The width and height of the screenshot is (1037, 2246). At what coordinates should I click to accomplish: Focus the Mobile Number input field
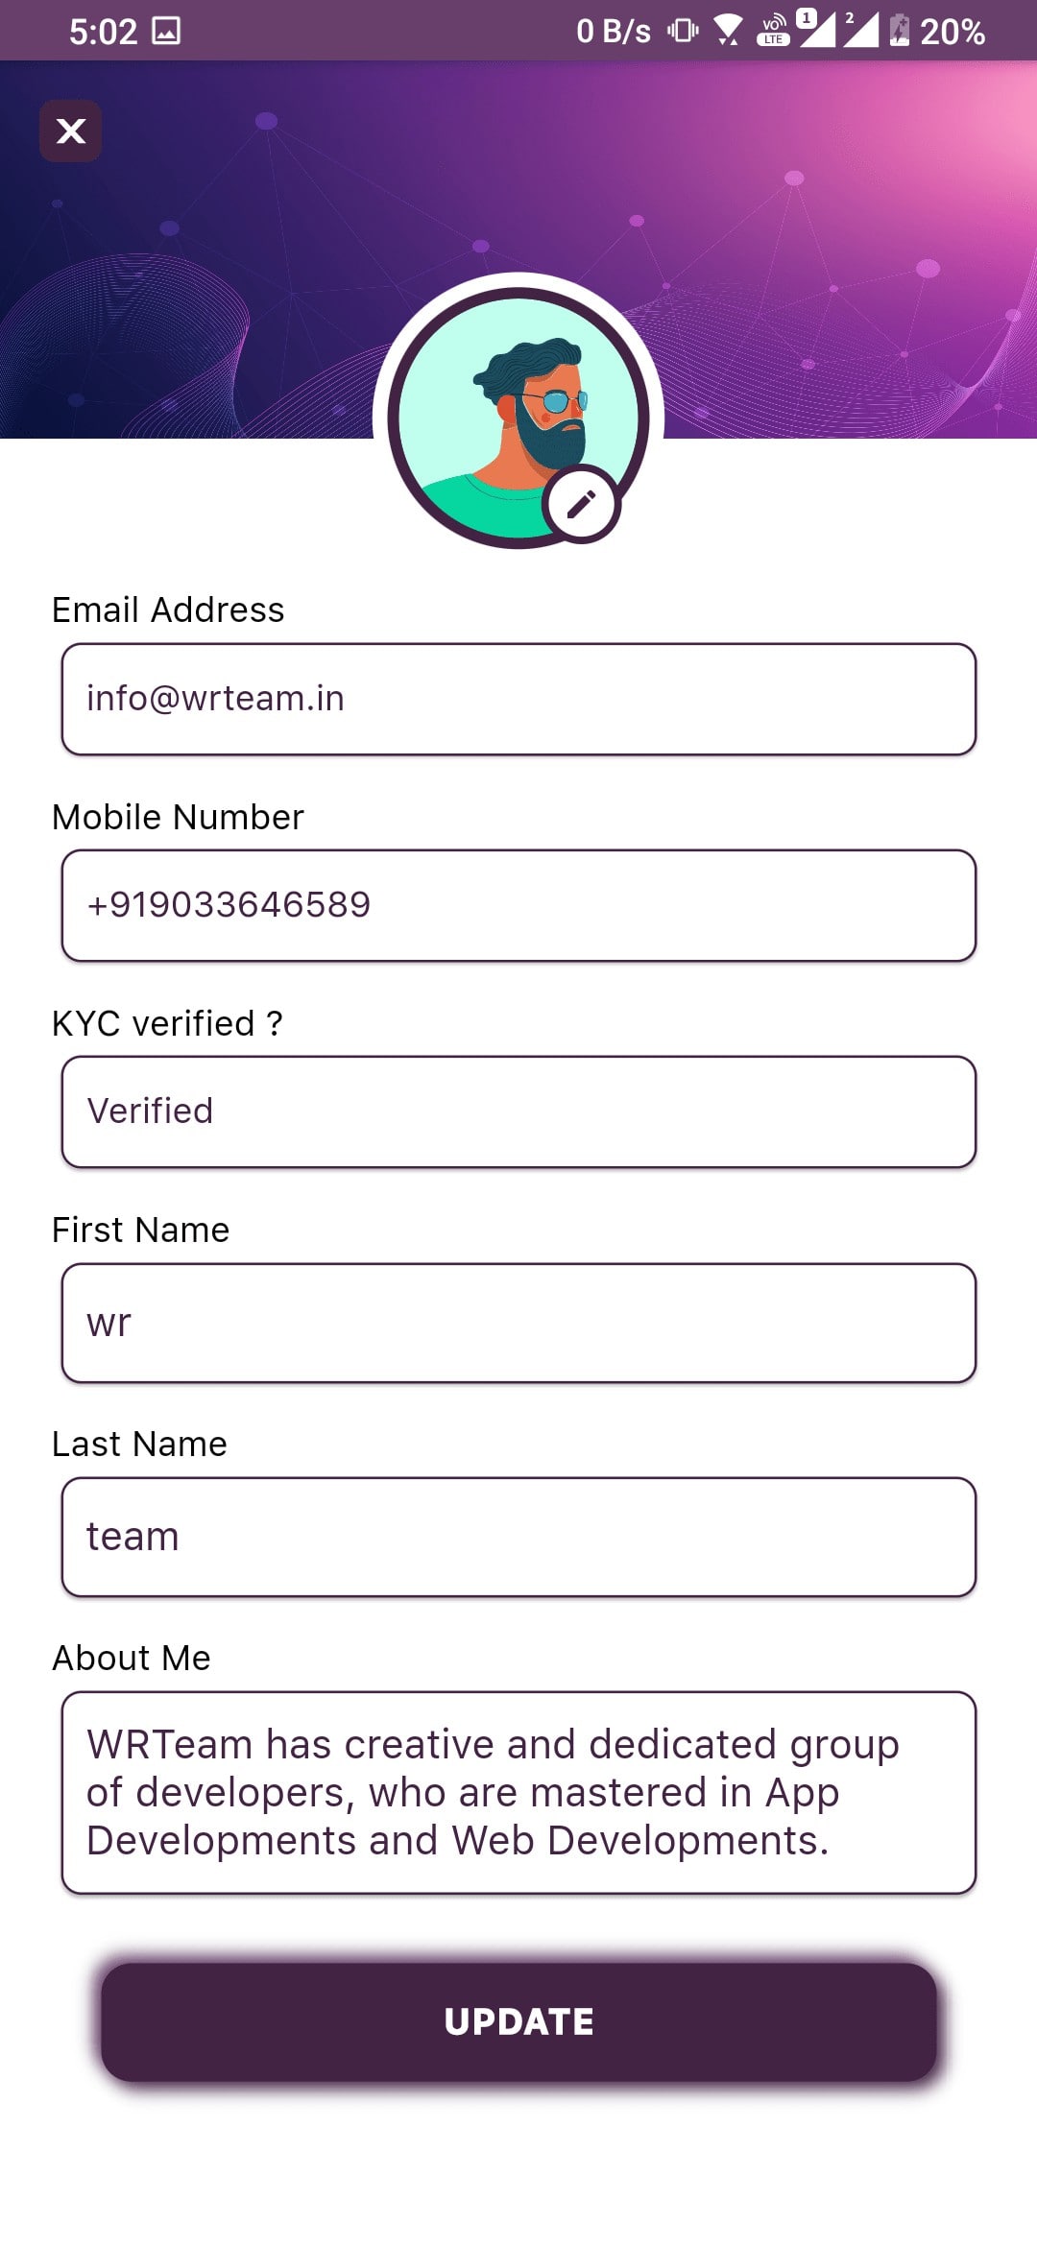click(518, 905)
